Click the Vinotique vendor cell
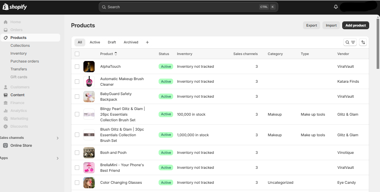The width and height of the screenshot is (380, 192). (x=345, y=152)
